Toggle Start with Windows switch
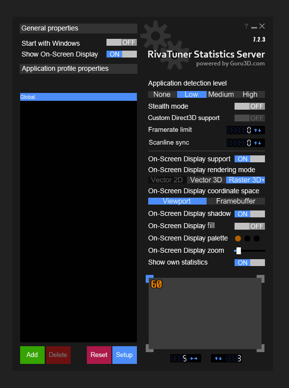Image resolution: width=289 pixels, height=388 pixels. pyautogui.click(x=121, y=42)
